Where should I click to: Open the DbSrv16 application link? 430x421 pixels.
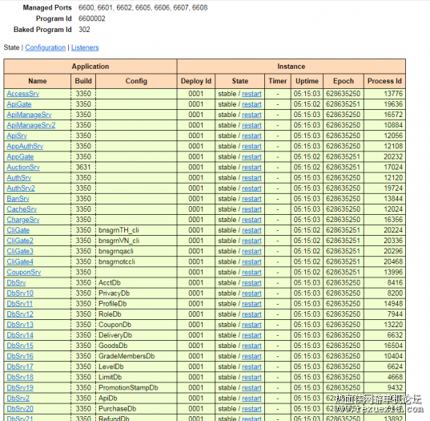pyautogui.click(x=20, y=356)
